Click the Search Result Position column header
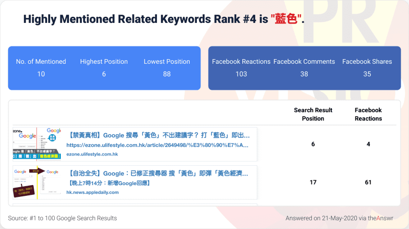This screenshot has width=409, height=229. click(x=313, y=114)
